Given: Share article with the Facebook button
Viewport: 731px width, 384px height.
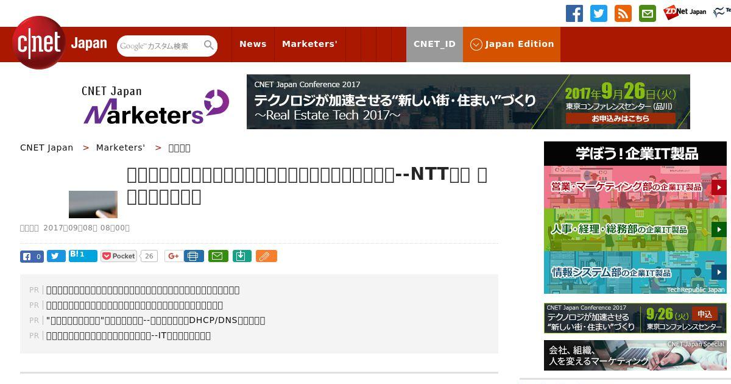Looking at the screenshot, I should coord(32,257).
